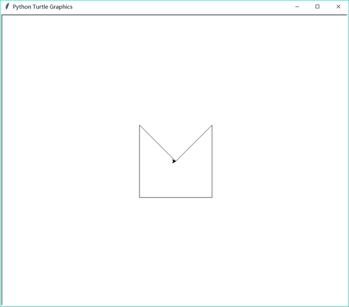This screenshot has height=307, width=349.
Task: Click the "Python Turtle Graphics" title text
Action: click(43, 7)
